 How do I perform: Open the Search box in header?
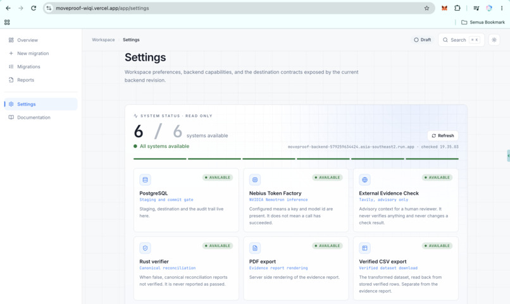461,40
